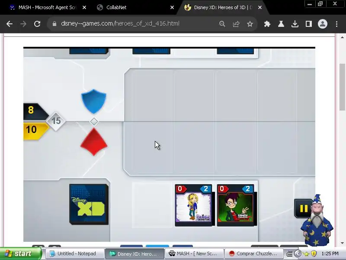Close the Disney XD Heroes tab
Screen dimensions: 346x260
click(x=260, y=7)
